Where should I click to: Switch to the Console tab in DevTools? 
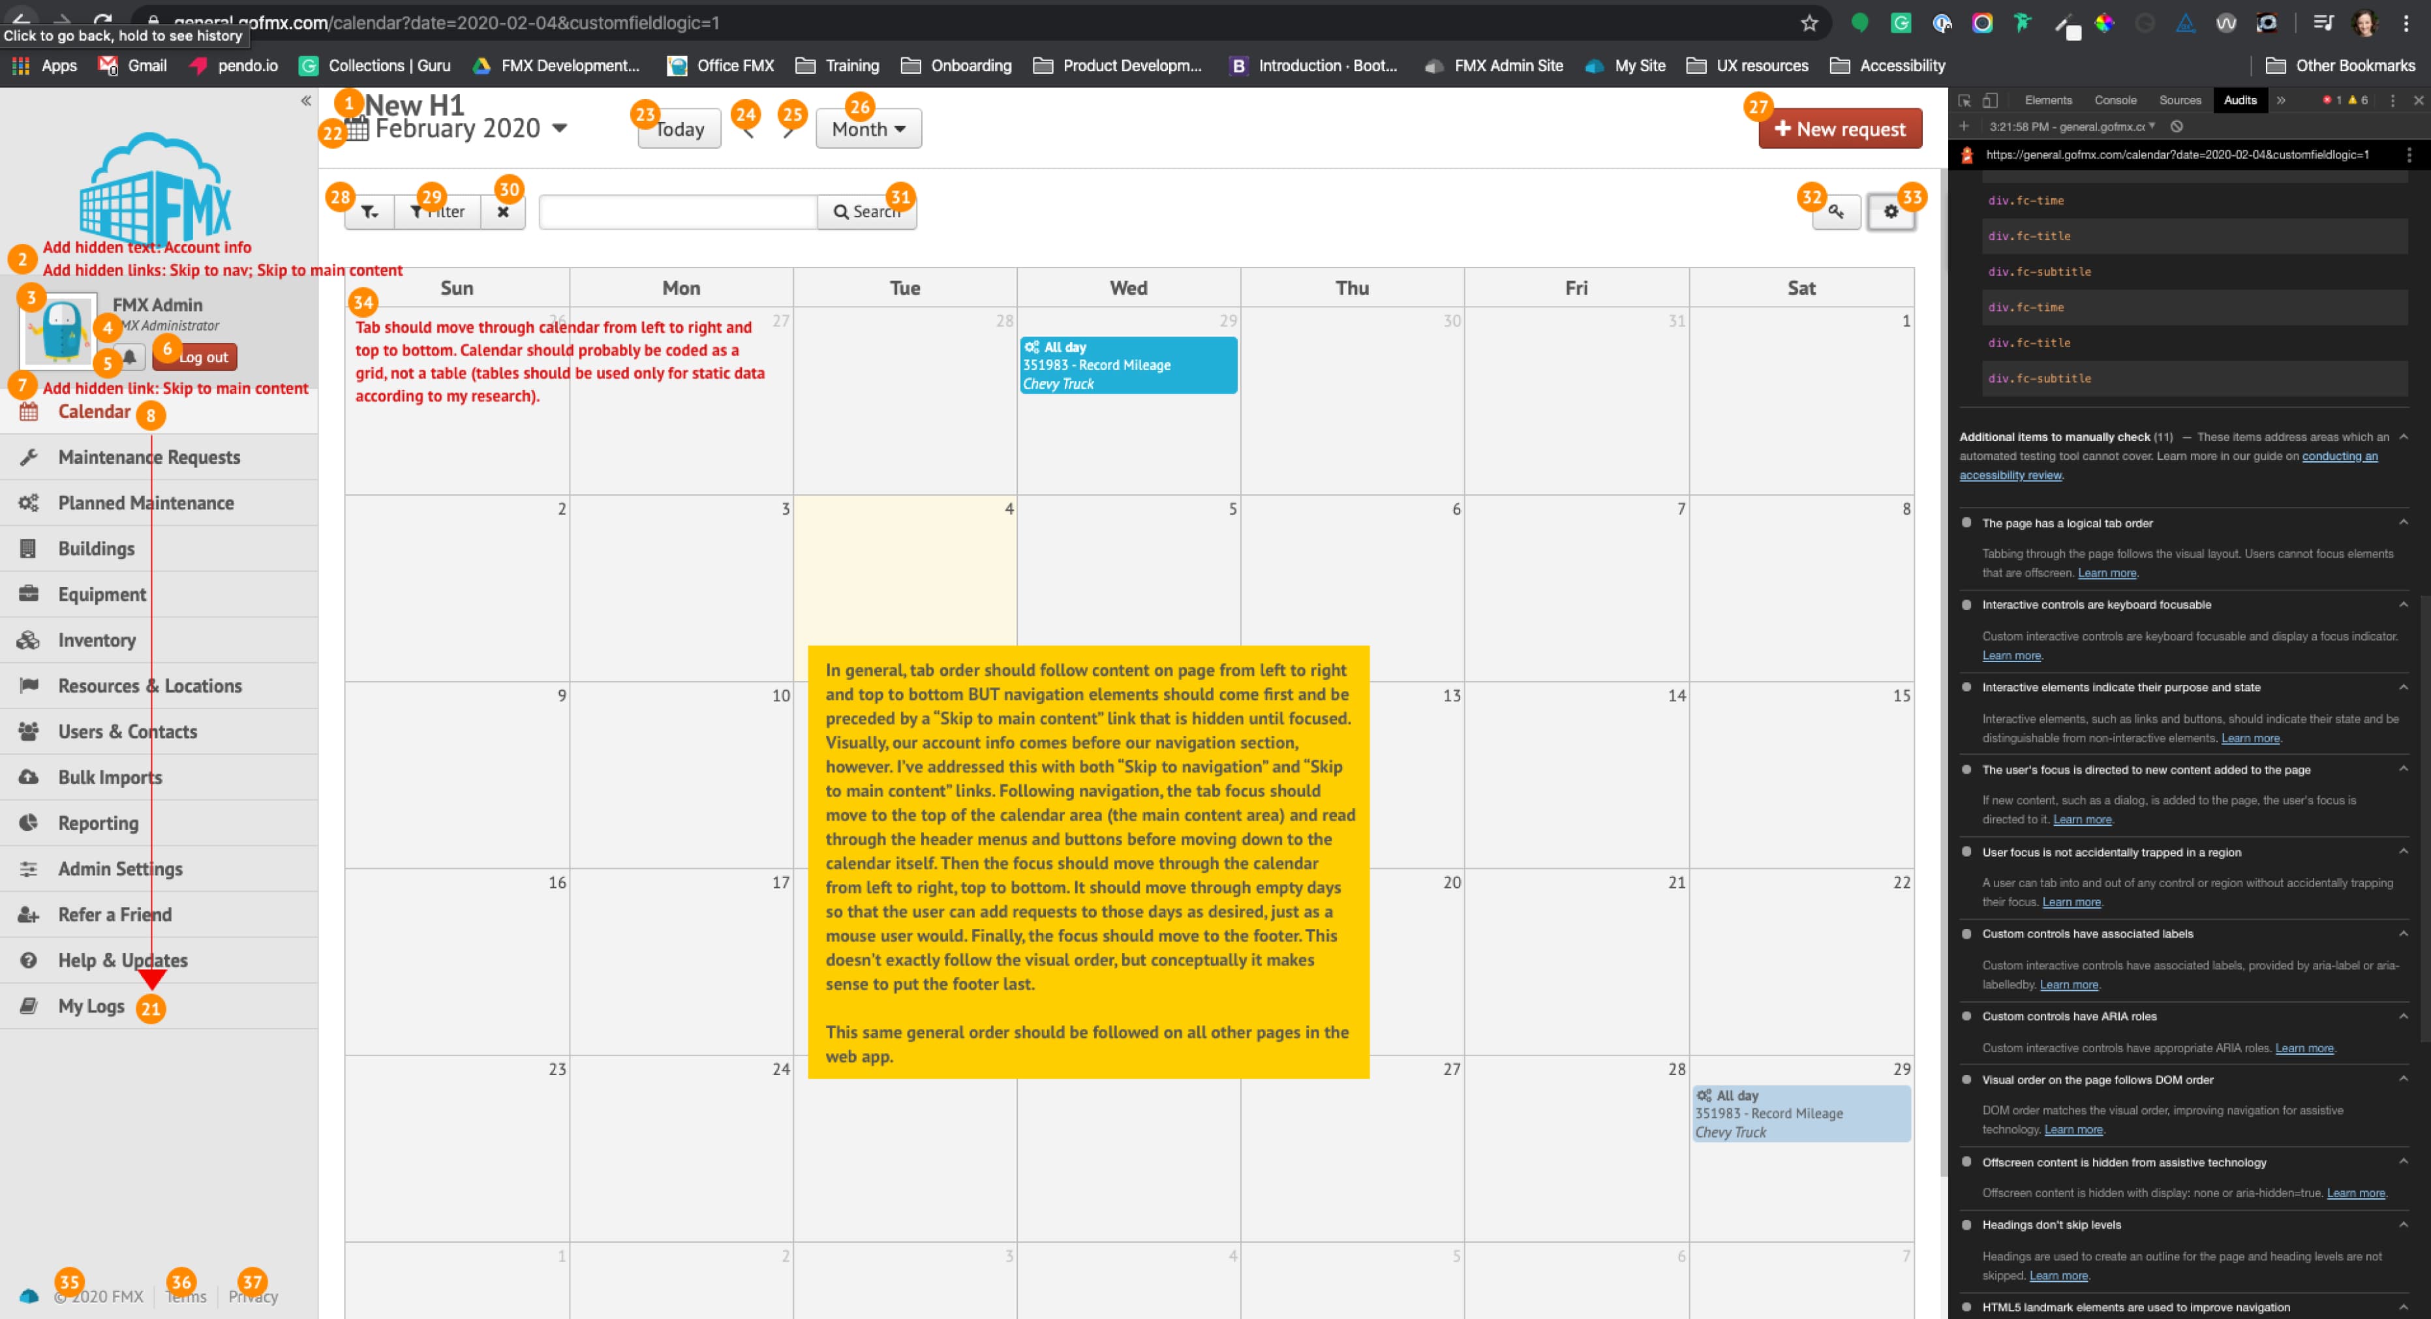[x=2115, y=100]
